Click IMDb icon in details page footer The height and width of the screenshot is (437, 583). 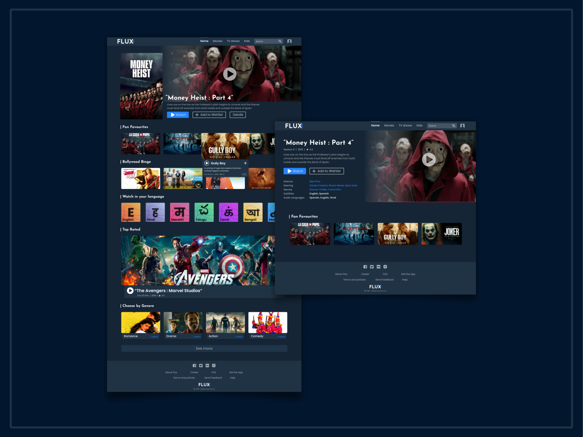(x=378, y=267)
